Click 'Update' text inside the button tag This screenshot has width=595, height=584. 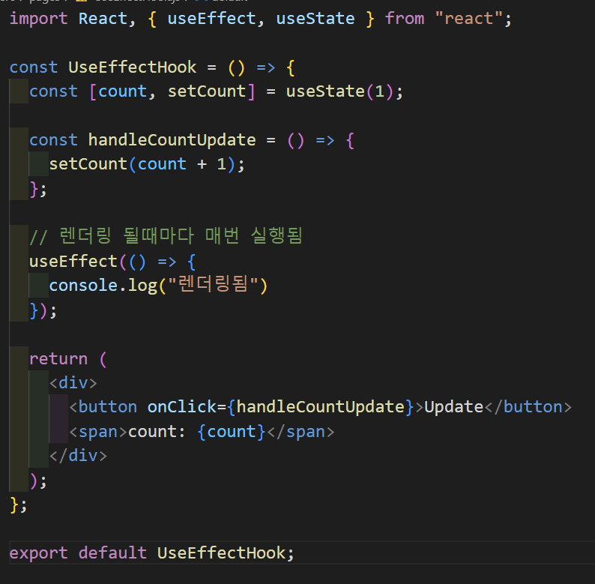tap(454, 407)
